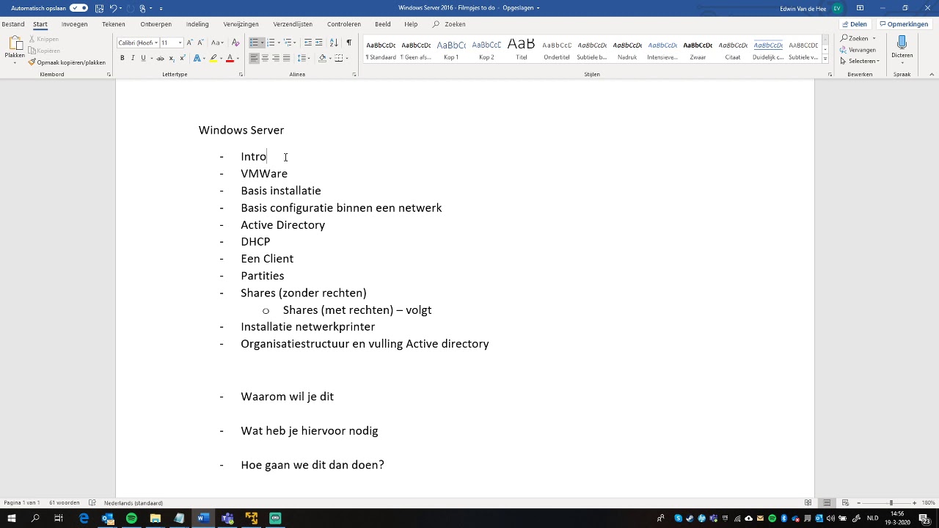Toggle bold formatting
Image resolution: width=939 pixels, height=528 pixels.
click(122, 58)
